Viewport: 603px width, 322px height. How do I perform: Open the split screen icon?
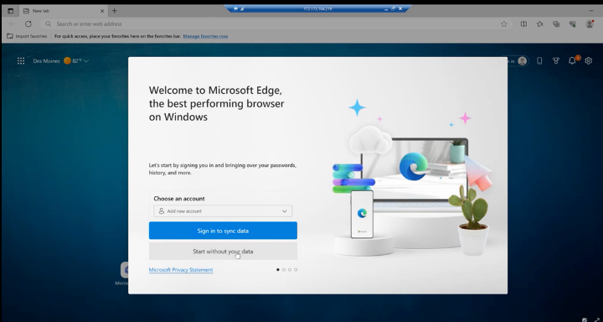pos(523,23)
